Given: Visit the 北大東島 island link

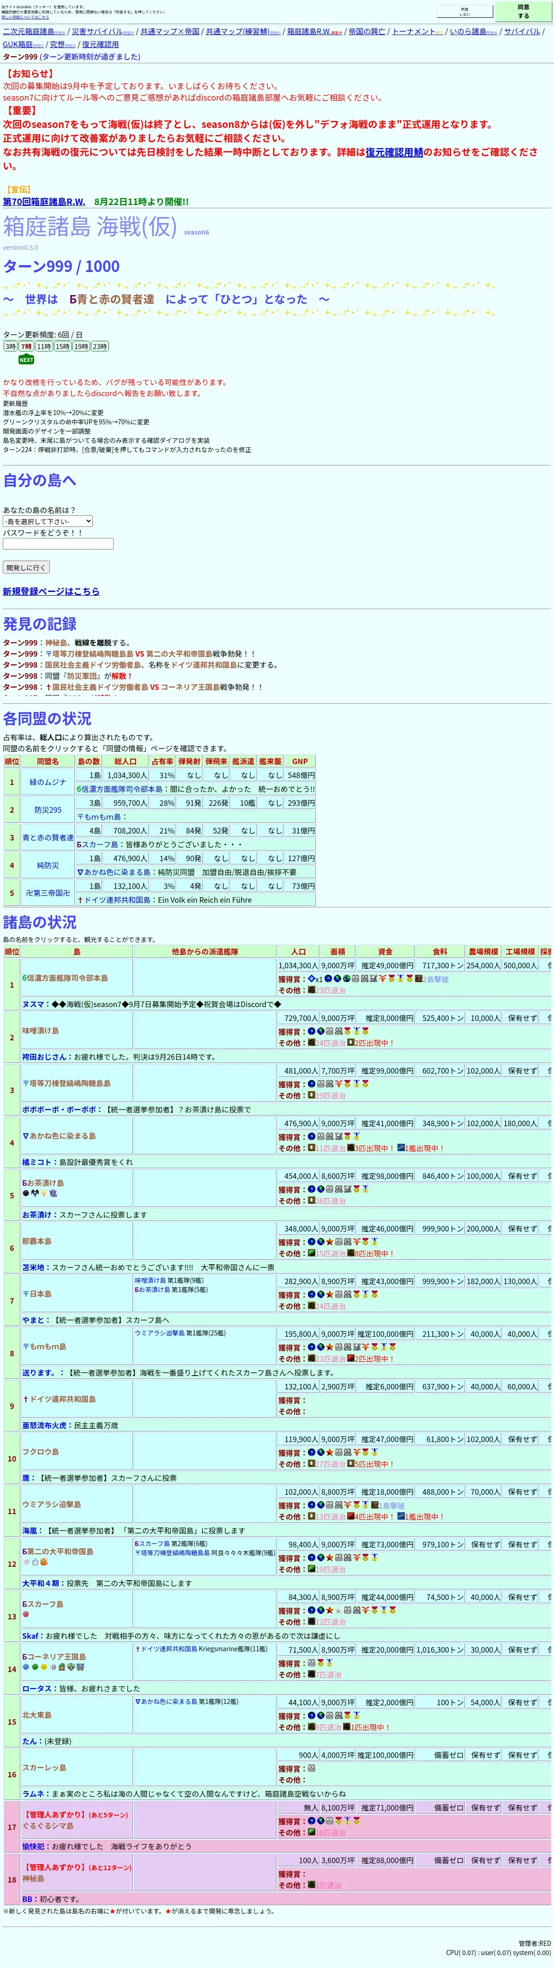Looking at the screenshot, I should coord(36,1715).
